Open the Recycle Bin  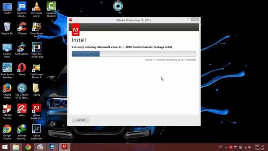click(x=7, y=29)
